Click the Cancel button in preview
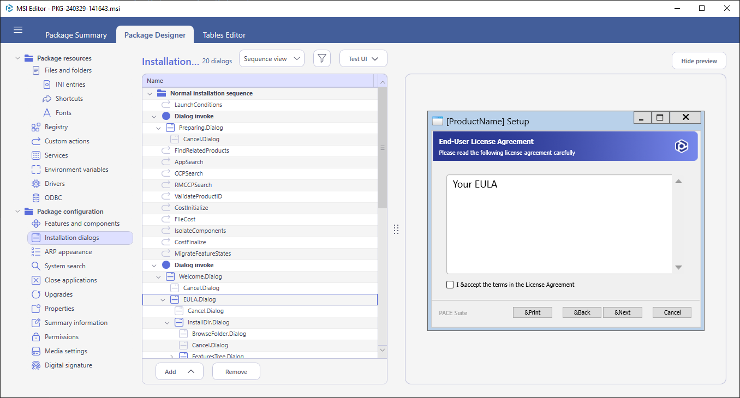The image size is (740, 398). [672, 312]
